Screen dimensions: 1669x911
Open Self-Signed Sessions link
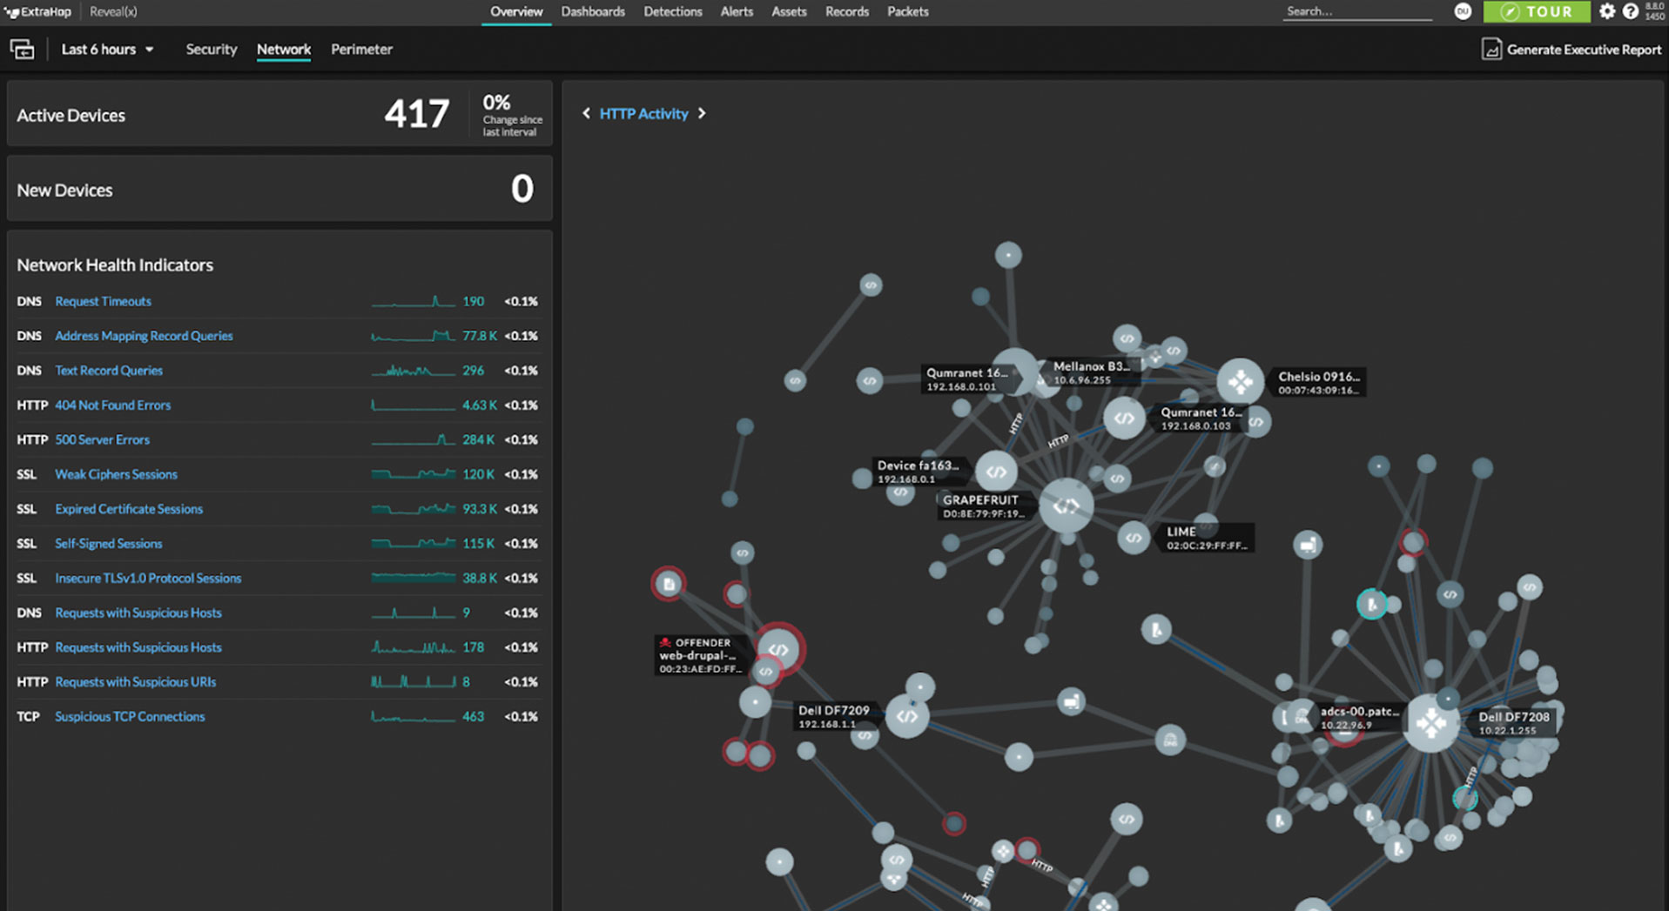point(109,544)
